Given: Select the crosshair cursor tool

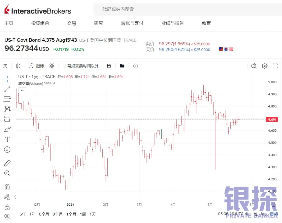Looking at the screenshot, I should click(x=7, y=79).
